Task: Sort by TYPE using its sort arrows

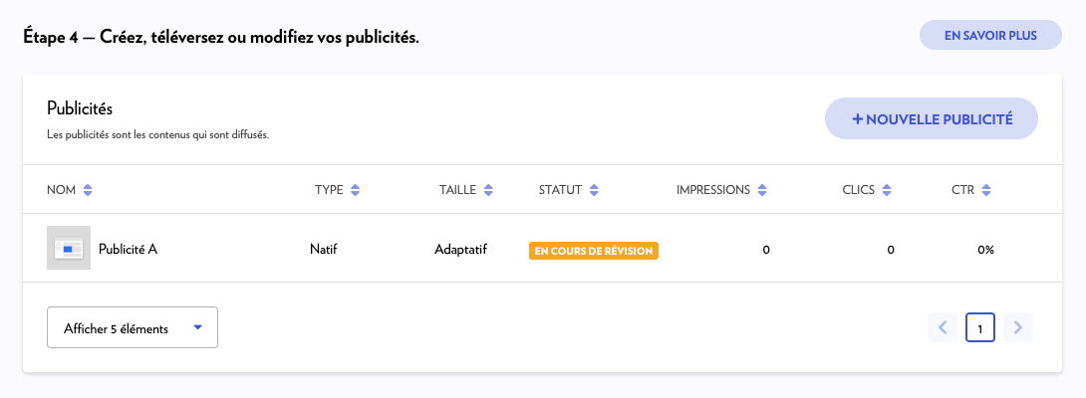Action: [x=355, y=190]
